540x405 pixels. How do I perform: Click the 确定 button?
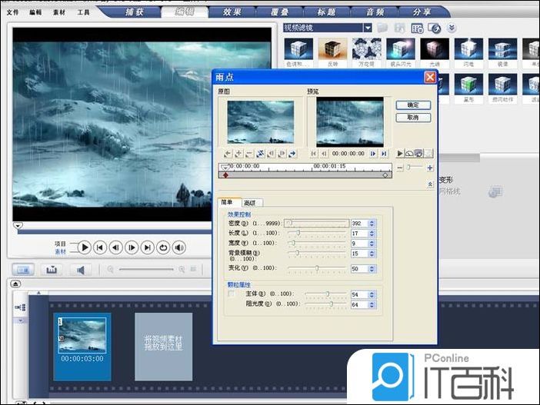[413, 105]
